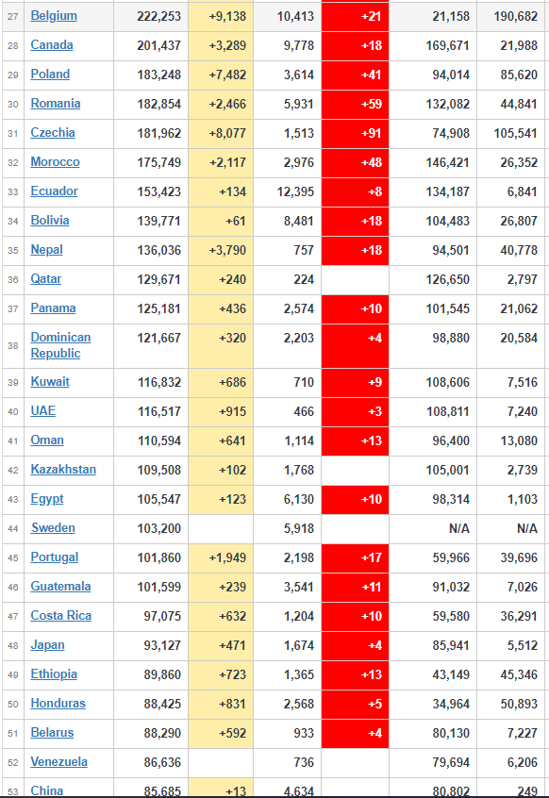
Task: Open the Canada country link
Action: point(52,44)
